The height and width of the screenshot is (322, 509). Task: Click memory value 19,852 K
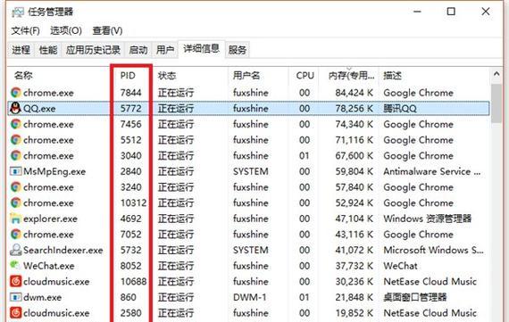(x=354, y=313)
